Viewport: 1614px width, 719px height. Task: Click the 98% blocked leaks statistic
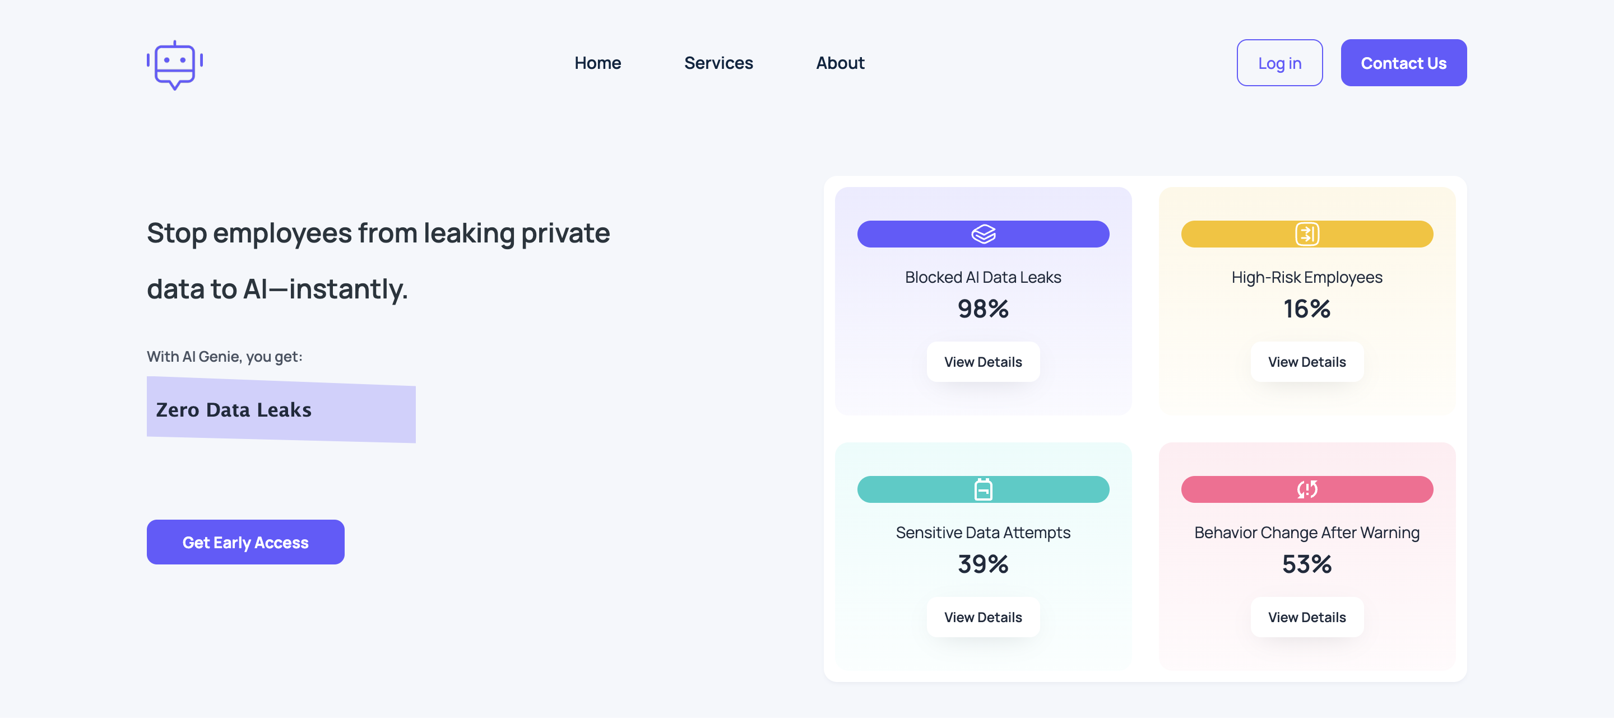pos(982,309)
